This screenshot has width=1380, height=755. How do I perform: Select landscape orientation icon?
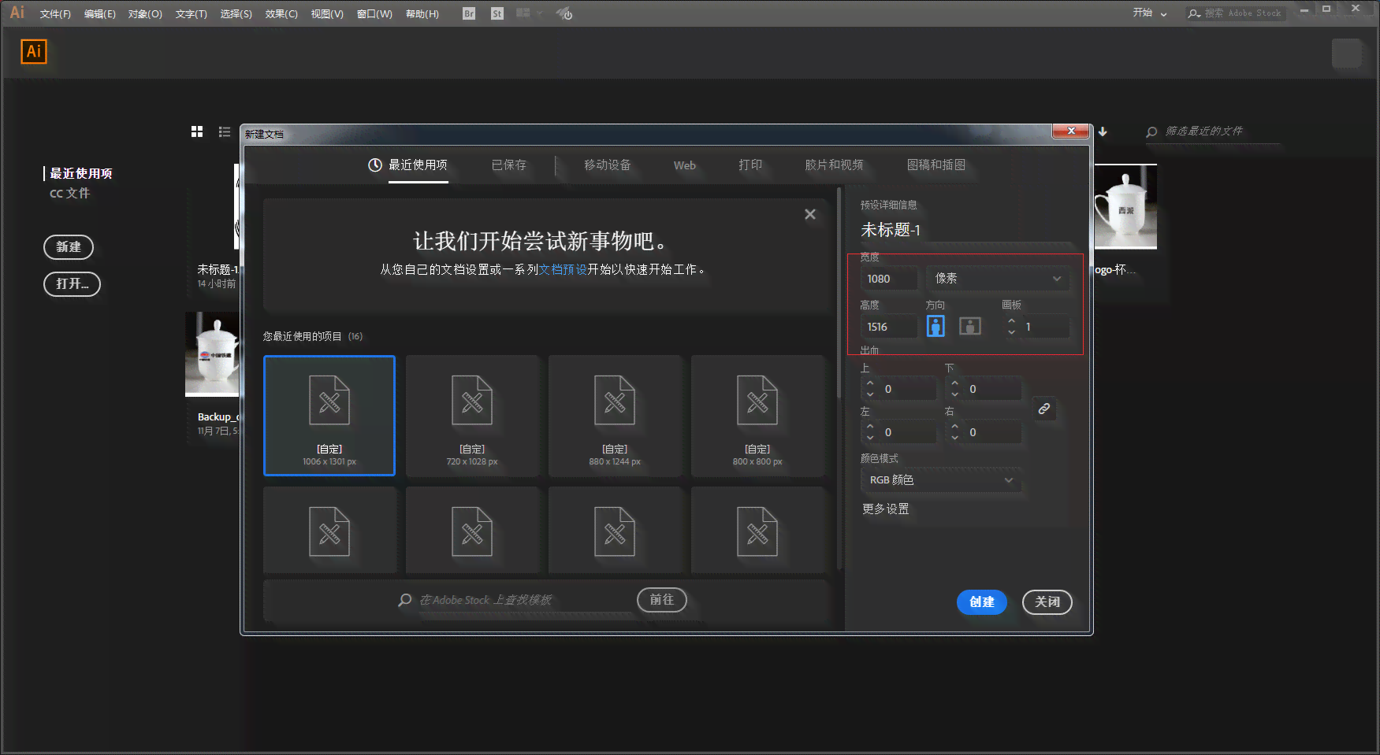[970, 326]
